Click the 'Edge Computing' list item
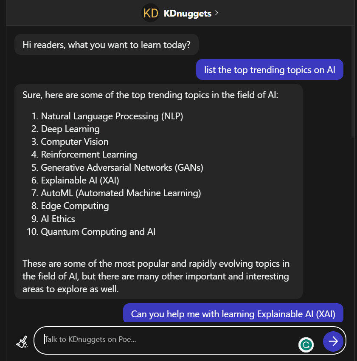 pyautogui.click(x=75, y=206)
